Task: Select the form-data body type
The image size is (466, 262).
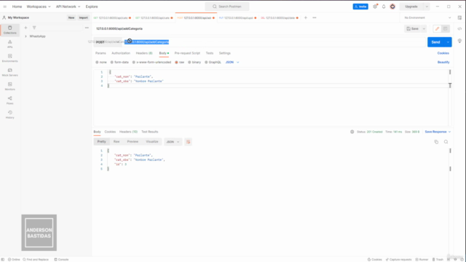Action: [119, 63]
